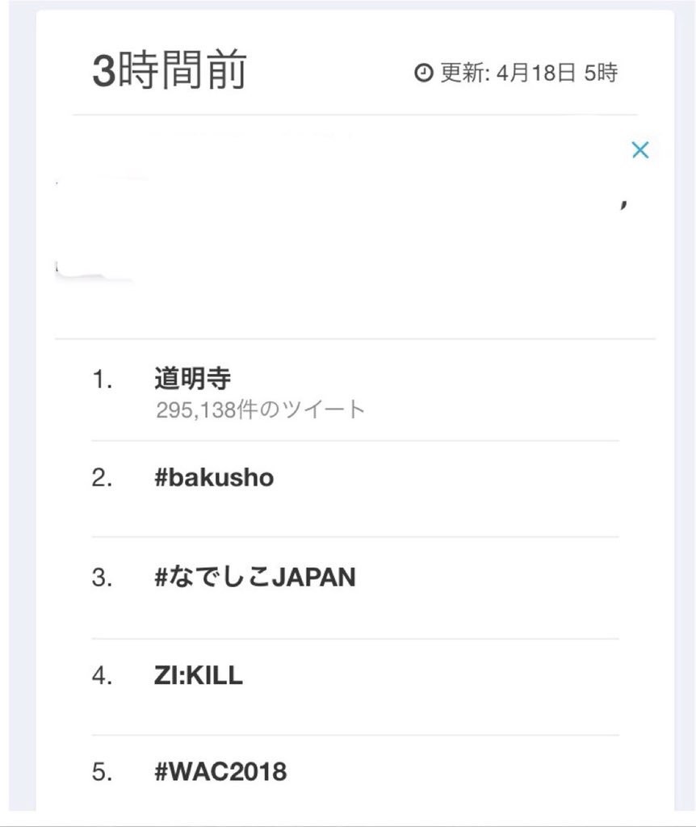Image resolution: width=696 pixels, height=827 pixels.
Task: Close the banner with the X icon
Action: point(640,150)
